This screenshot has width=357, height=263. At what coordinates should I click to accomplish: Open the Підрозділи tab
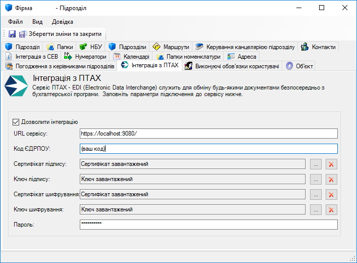point(127,47)
